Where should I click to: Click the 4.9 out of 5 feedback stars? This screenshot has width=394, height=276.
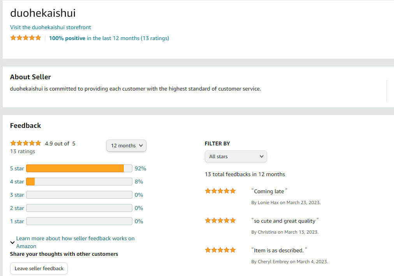pos(25,143)
